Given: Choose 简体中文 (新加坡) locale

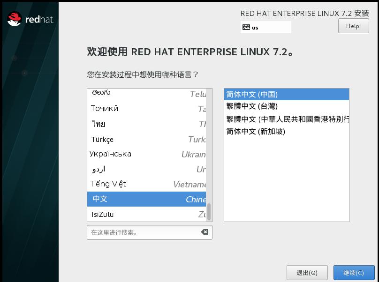Looking at the screenshot, I should [287, 132].
